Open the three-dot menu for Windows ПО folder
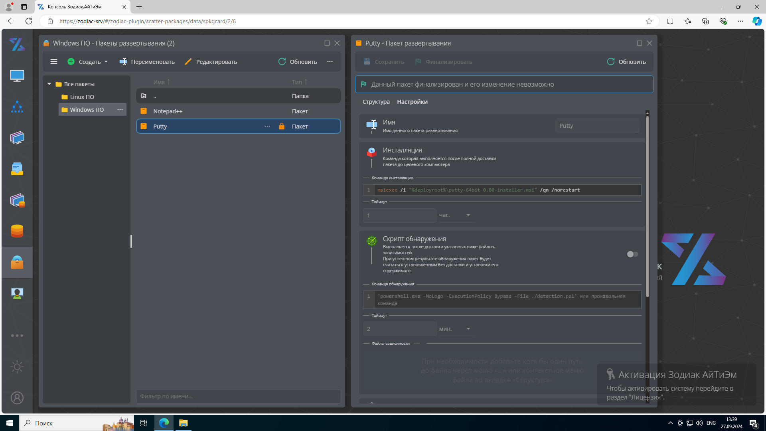Screen dimensions: 766x431 pos(120,110)
